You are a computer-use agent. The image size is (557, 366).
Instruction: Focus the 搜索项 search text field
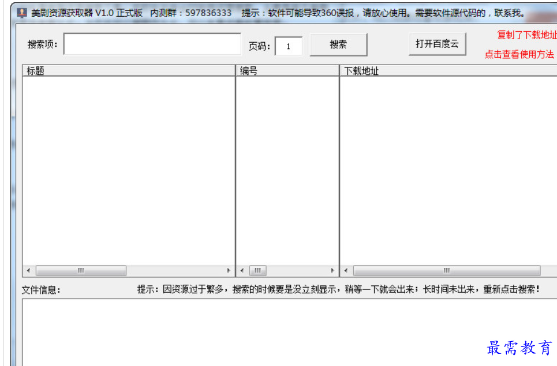tap(152, 44)
